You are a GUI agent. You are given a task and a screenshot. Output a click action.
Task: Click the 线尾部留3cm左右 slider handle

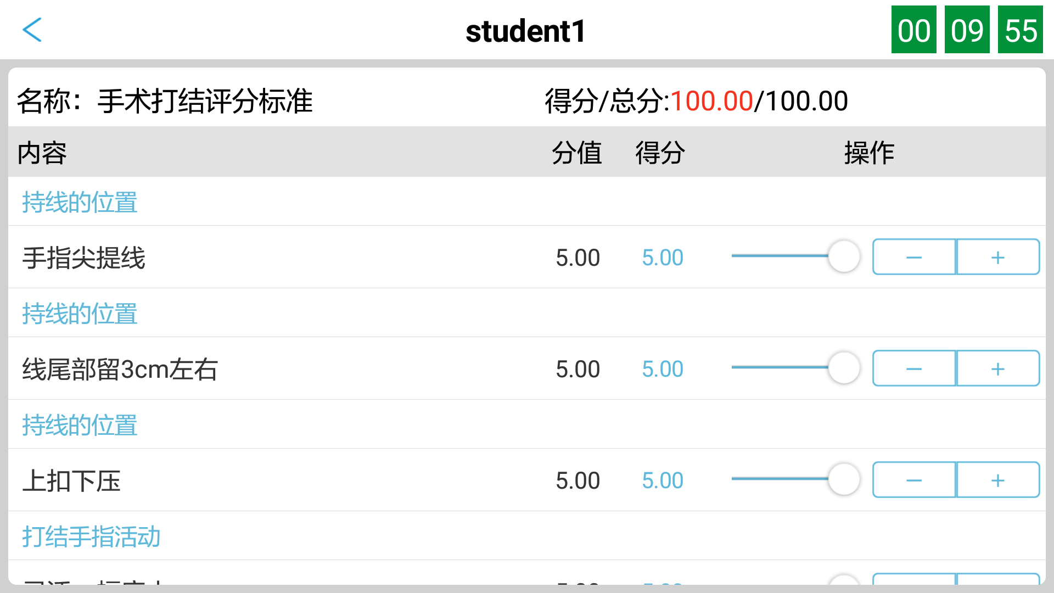click(x=844, y=368)
